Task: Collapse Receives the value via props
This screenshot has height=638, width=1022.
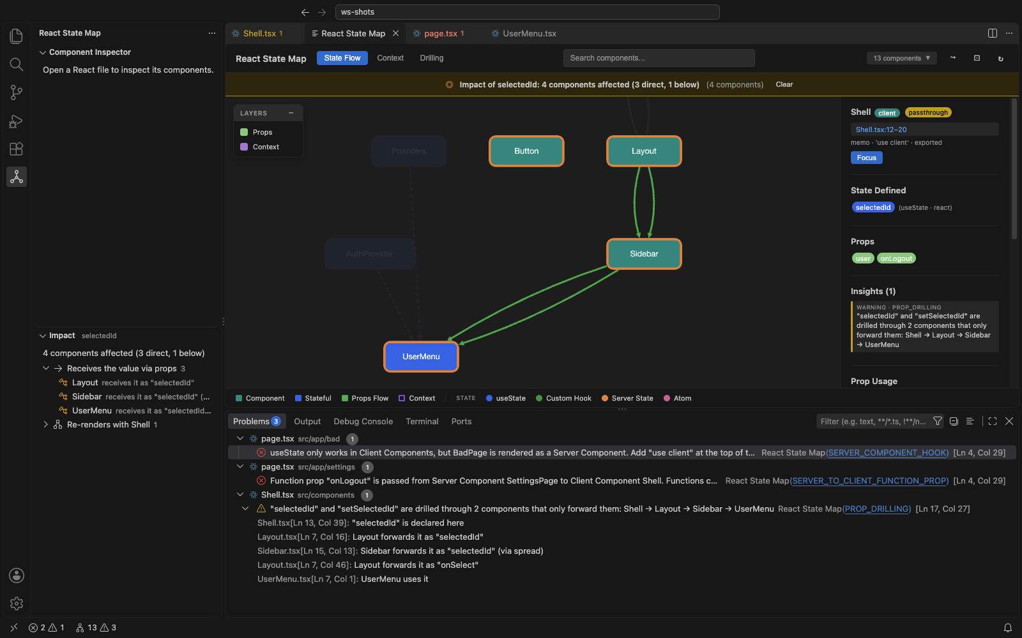Action: (x=45, y=368)
